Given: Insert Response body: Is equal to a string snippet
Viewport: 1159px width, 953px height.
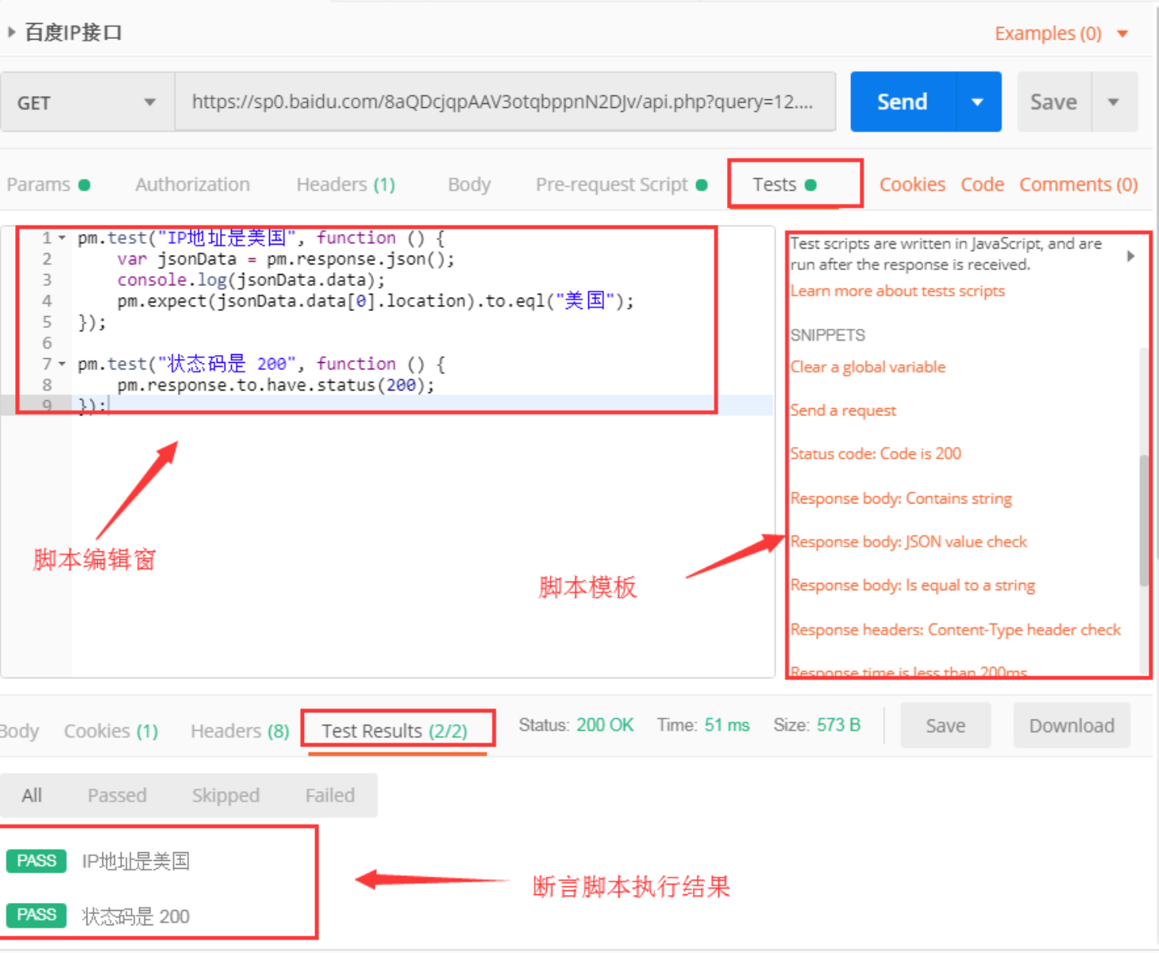Looking at the screenshot, I should (x=913, y=585).
